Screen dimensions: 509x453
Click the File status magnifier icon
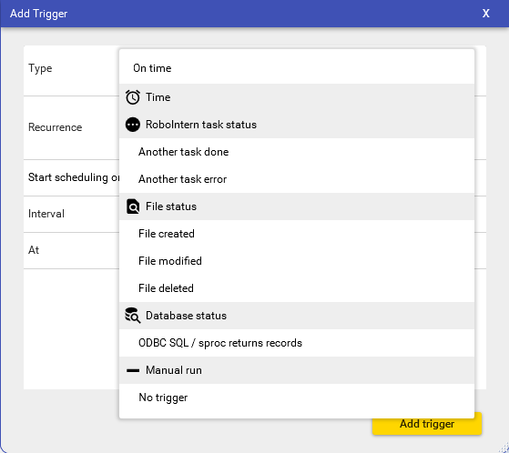(133, 206)
